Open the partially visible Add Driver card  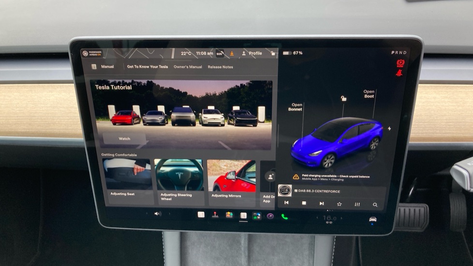(x=268, y=185)
